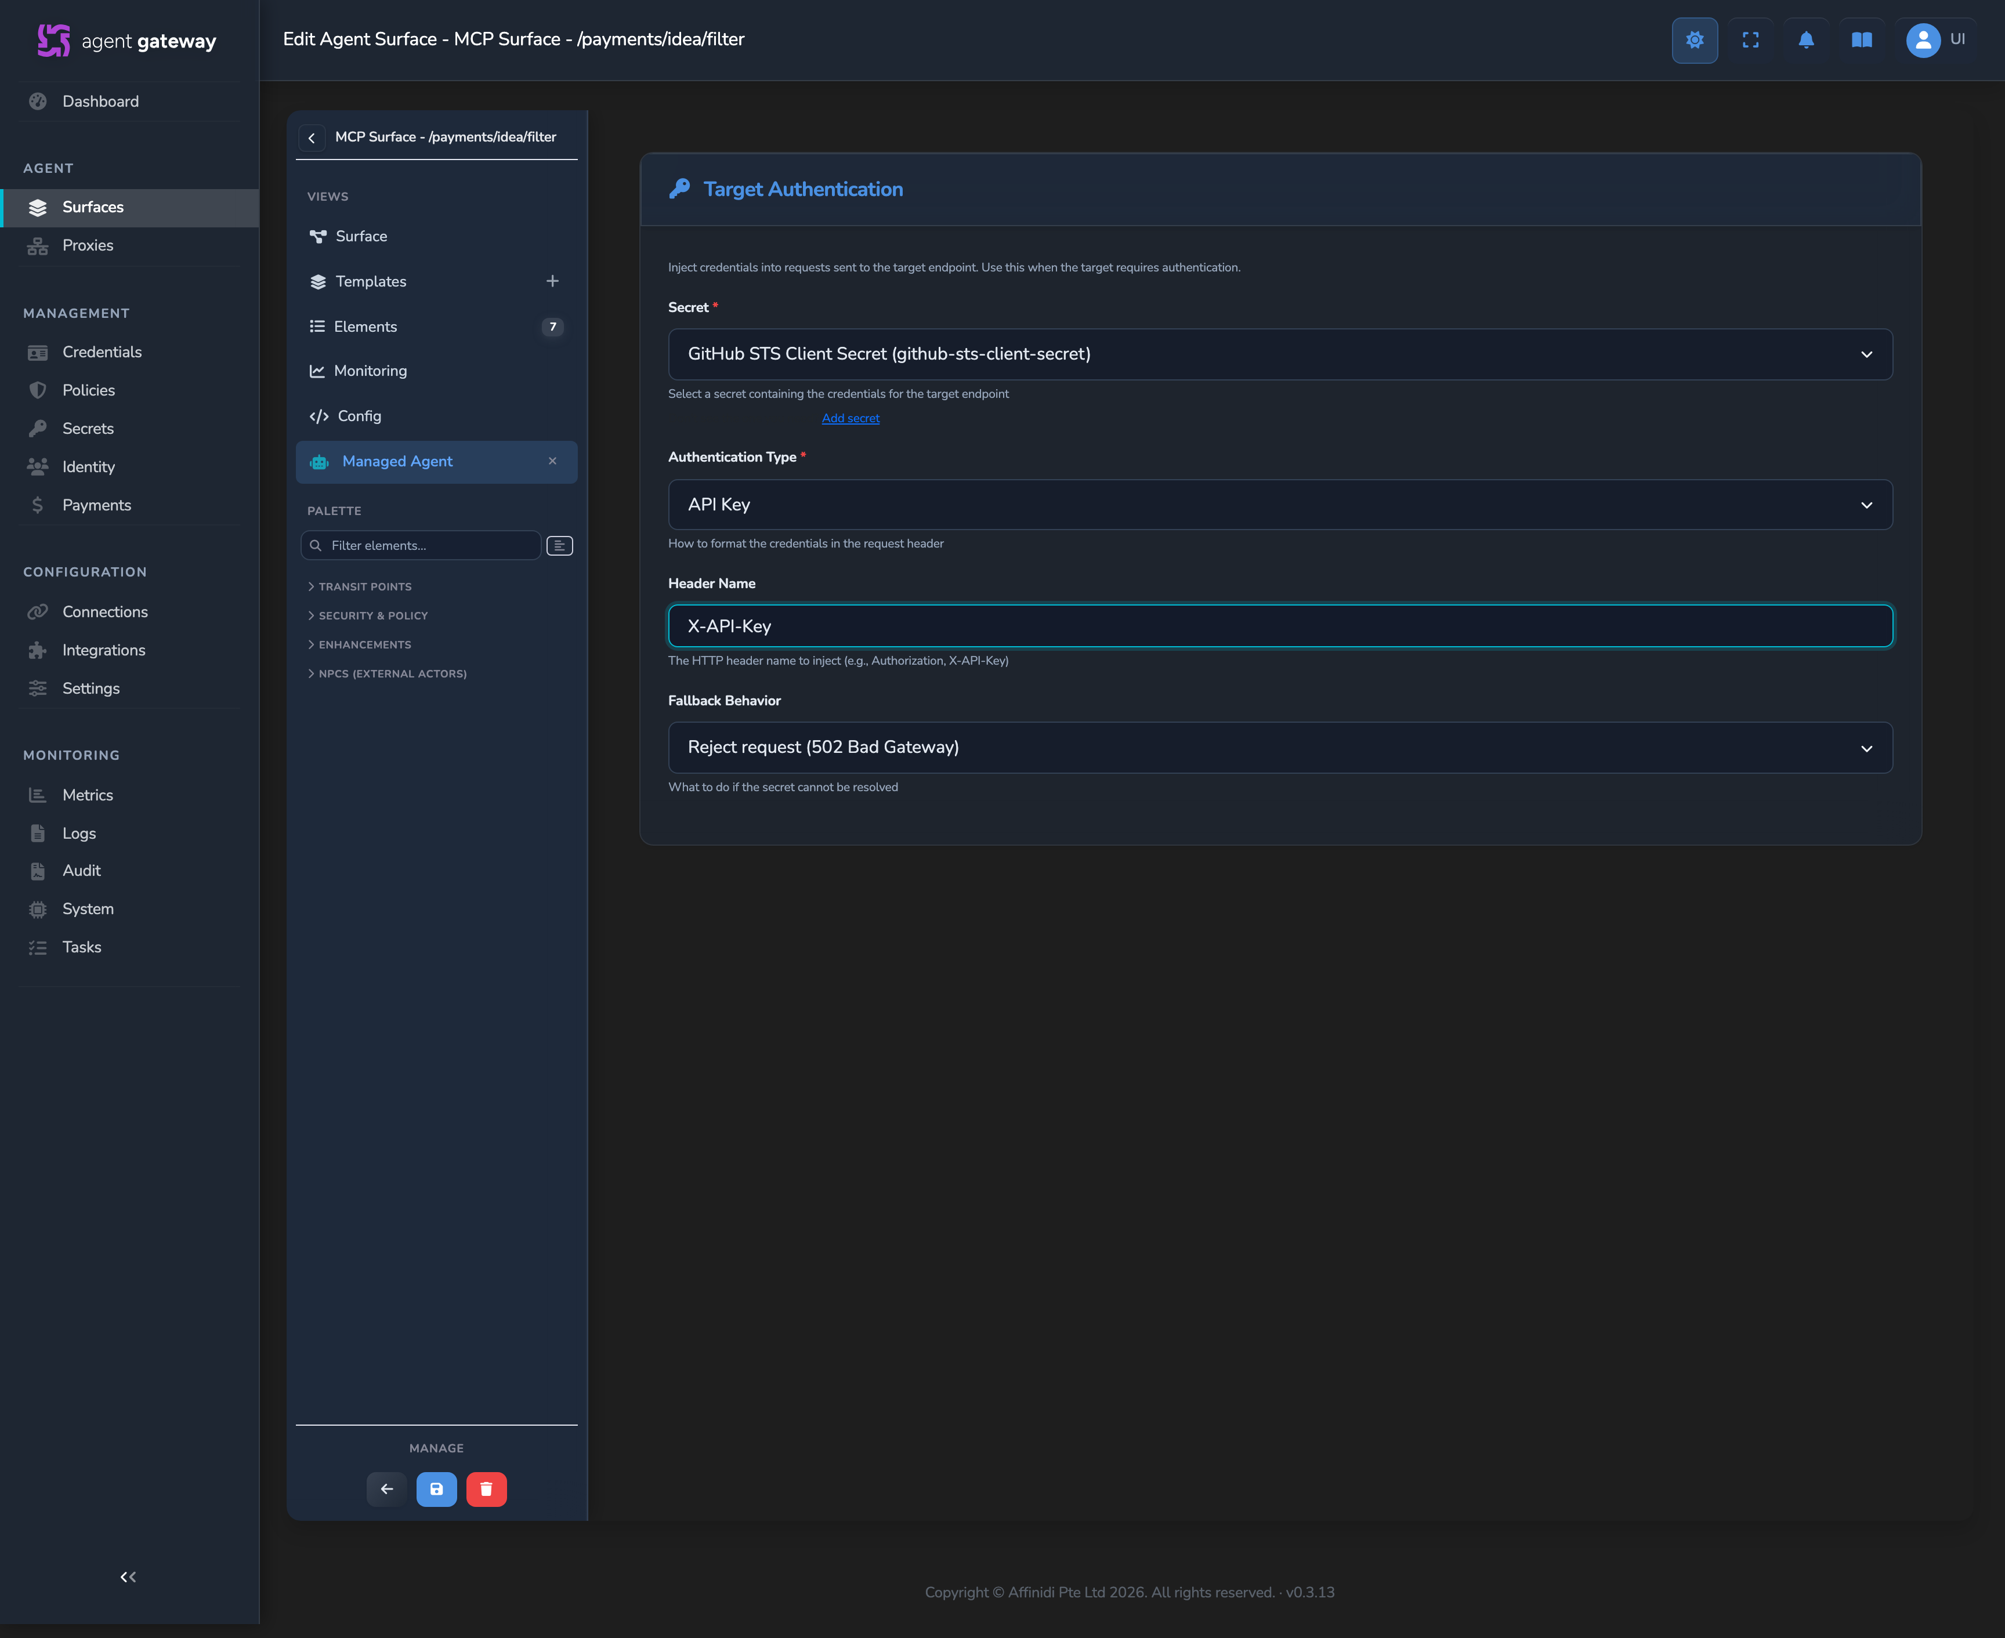The width and height of the screenshot is (2005, 1638).
Task: Click the agent gateway logo icon
Action: pyautogui.click(x=54, y=39)
